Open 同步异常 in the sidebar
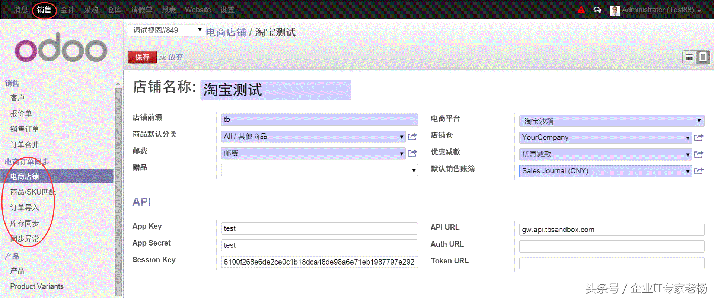This screenshot has width=714, height=298. (x=25, y=239)
